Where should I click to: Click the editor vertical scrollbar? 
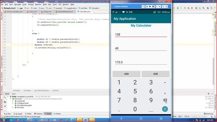[213, 71]
